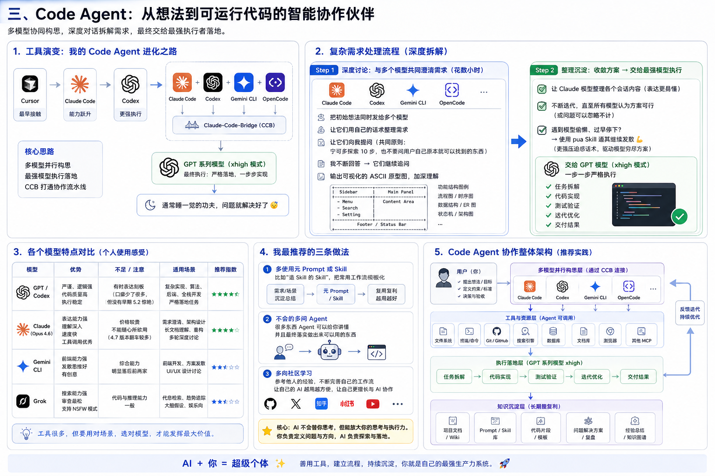
Task: Click the Grok logo in the comparison table
Action: pyautogui.click(x=23, y=401)
